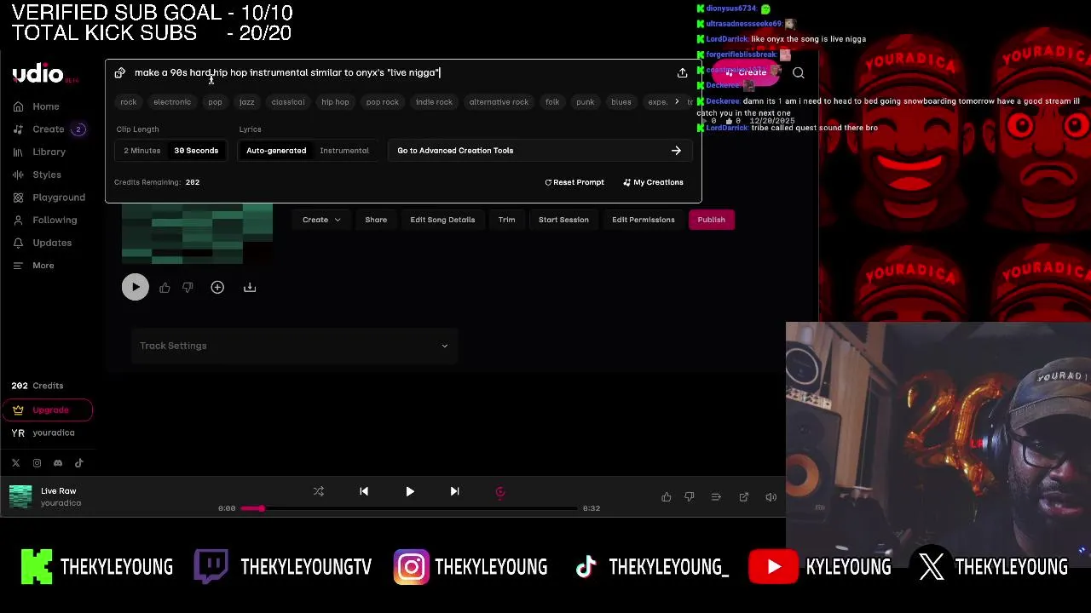Screen dimensions: 1091x613
Task: Expand the Track Settings panel
Action: click(x=294, y=346)
